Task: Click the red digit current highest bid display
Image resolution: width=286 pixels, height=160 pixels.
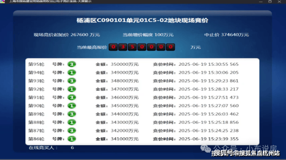Action: [x=142, y=48]
